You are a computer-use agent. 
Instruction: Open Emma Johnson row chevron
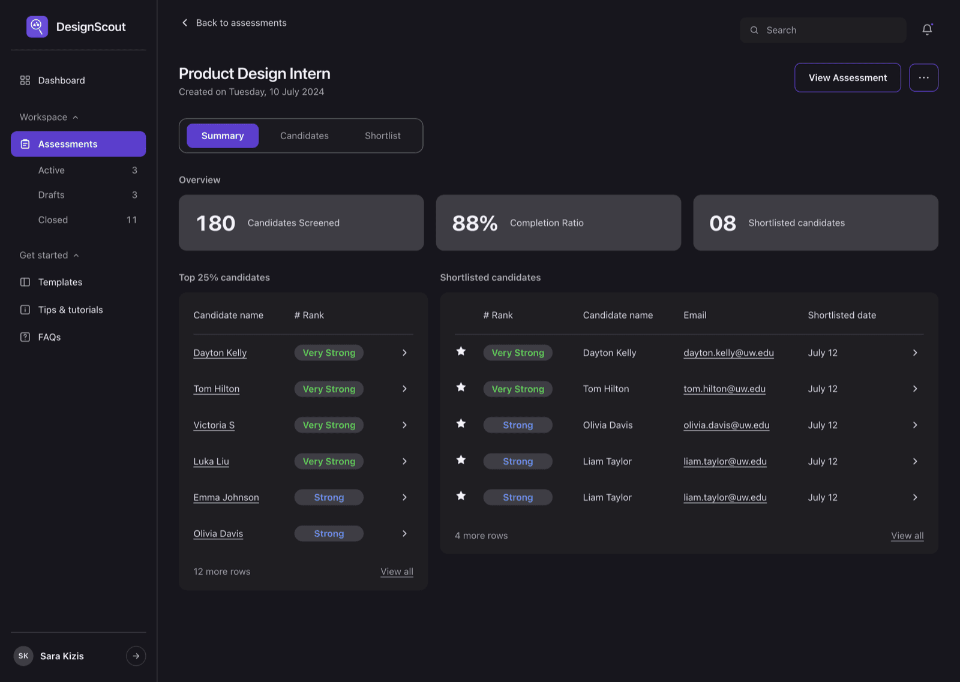tap(404, 497)
